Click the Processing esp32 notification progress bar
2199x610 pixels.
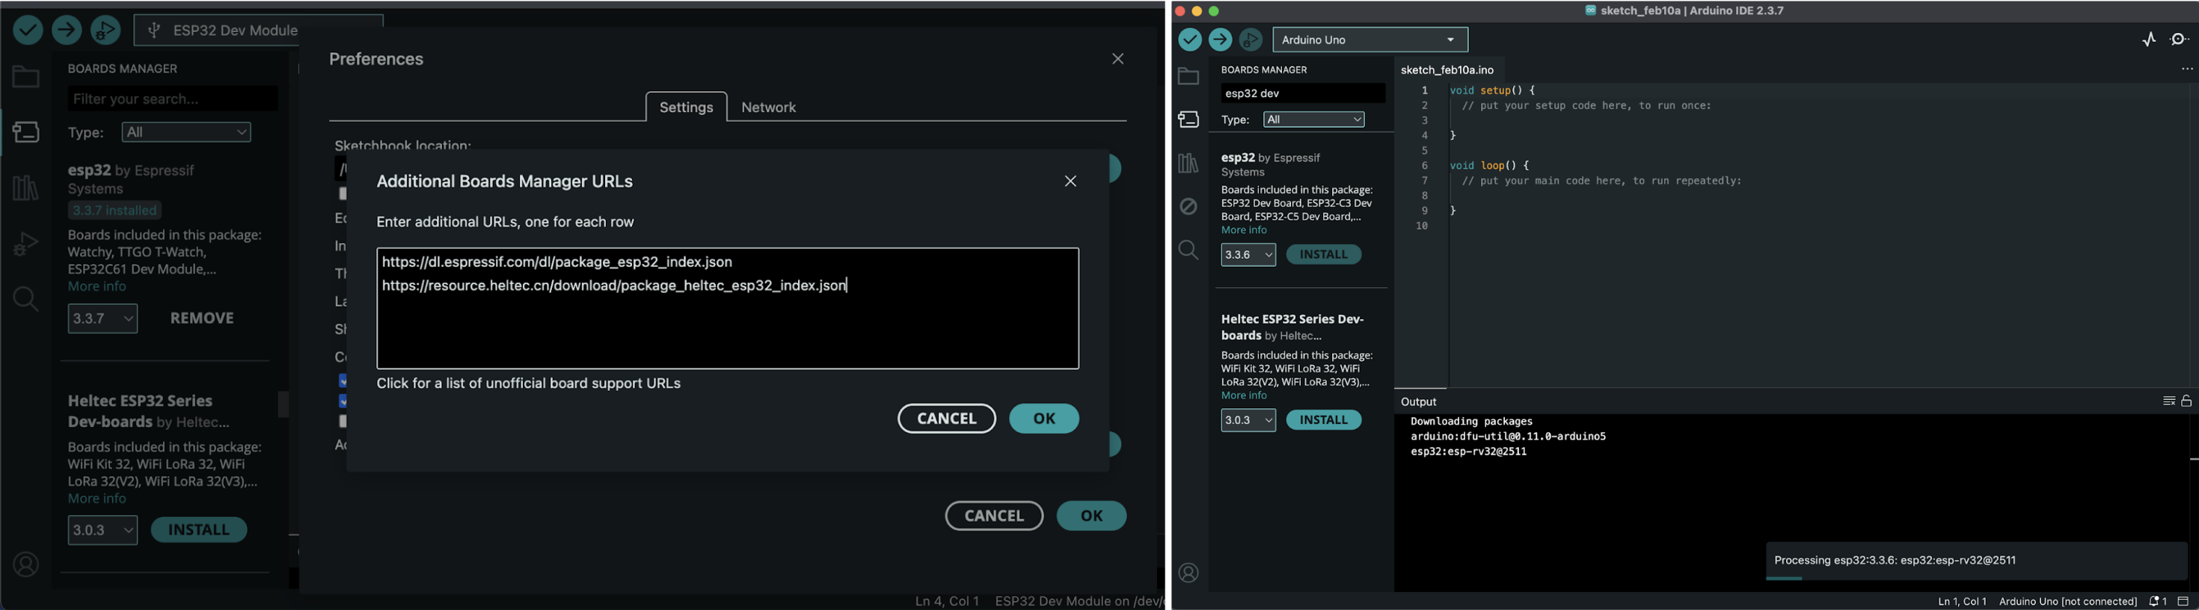coord(1784,579)
